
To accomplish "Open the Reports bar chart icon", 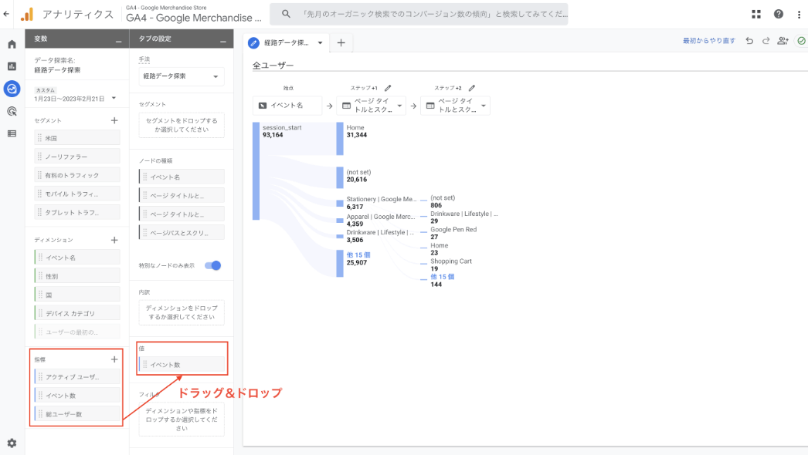I will pyautogui.click(x=12, y=66).
